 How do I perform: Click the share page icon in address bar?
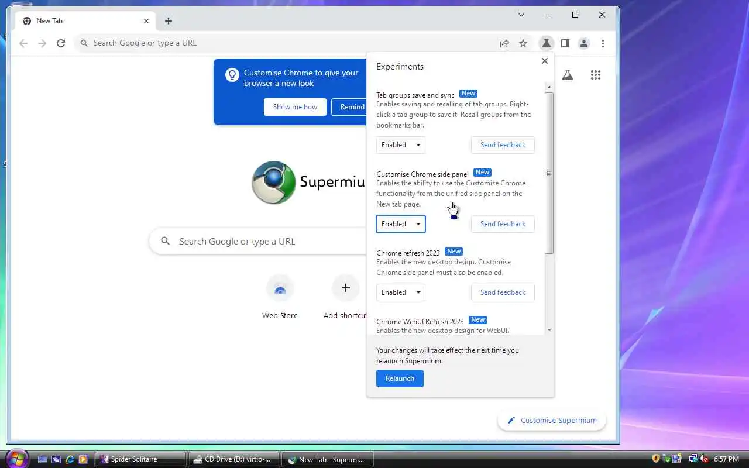tap(504, 43)
